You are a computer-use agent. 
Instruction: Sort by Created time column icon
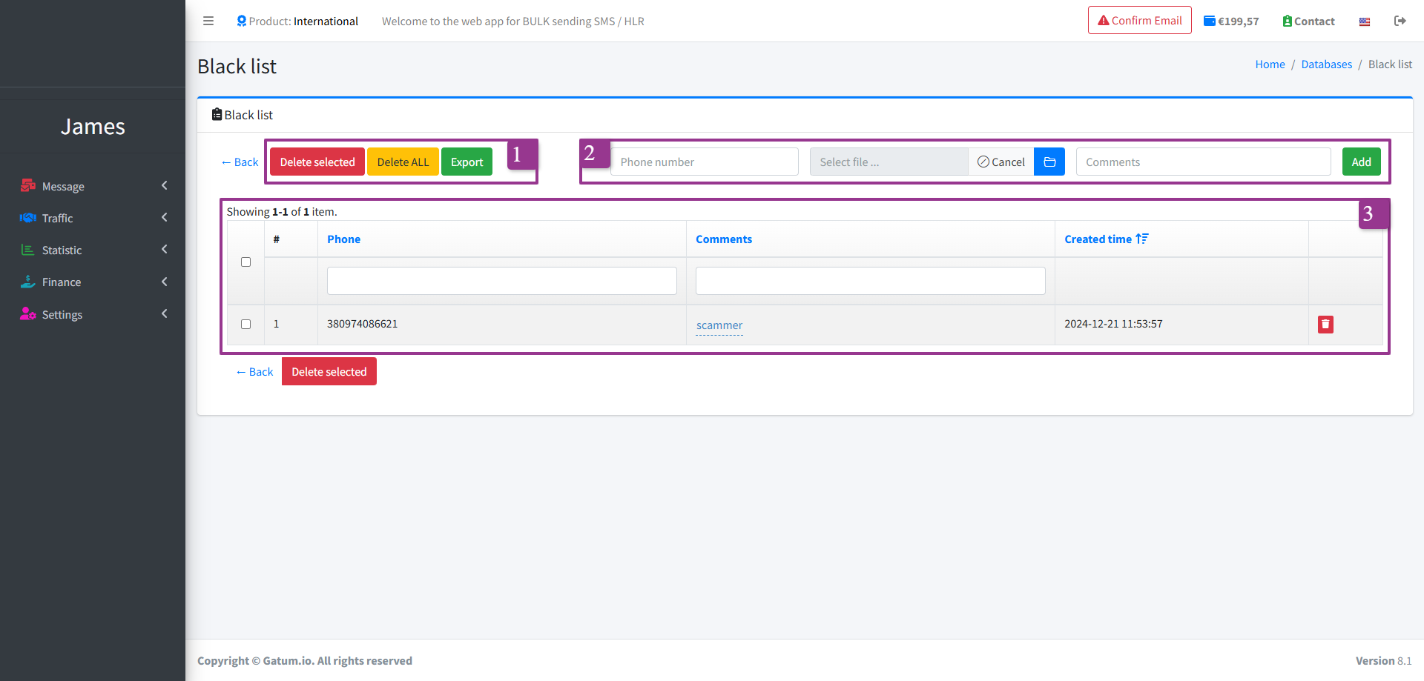[1141, 239]
